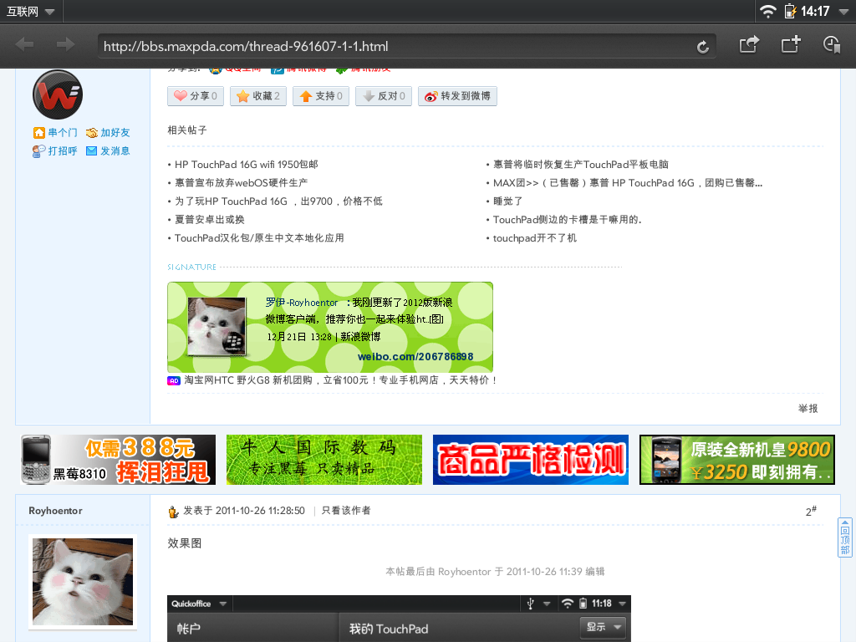Screen dimensions: 856x642
Task: Click the 串个门 home icon link
Action: pos(55,133)
